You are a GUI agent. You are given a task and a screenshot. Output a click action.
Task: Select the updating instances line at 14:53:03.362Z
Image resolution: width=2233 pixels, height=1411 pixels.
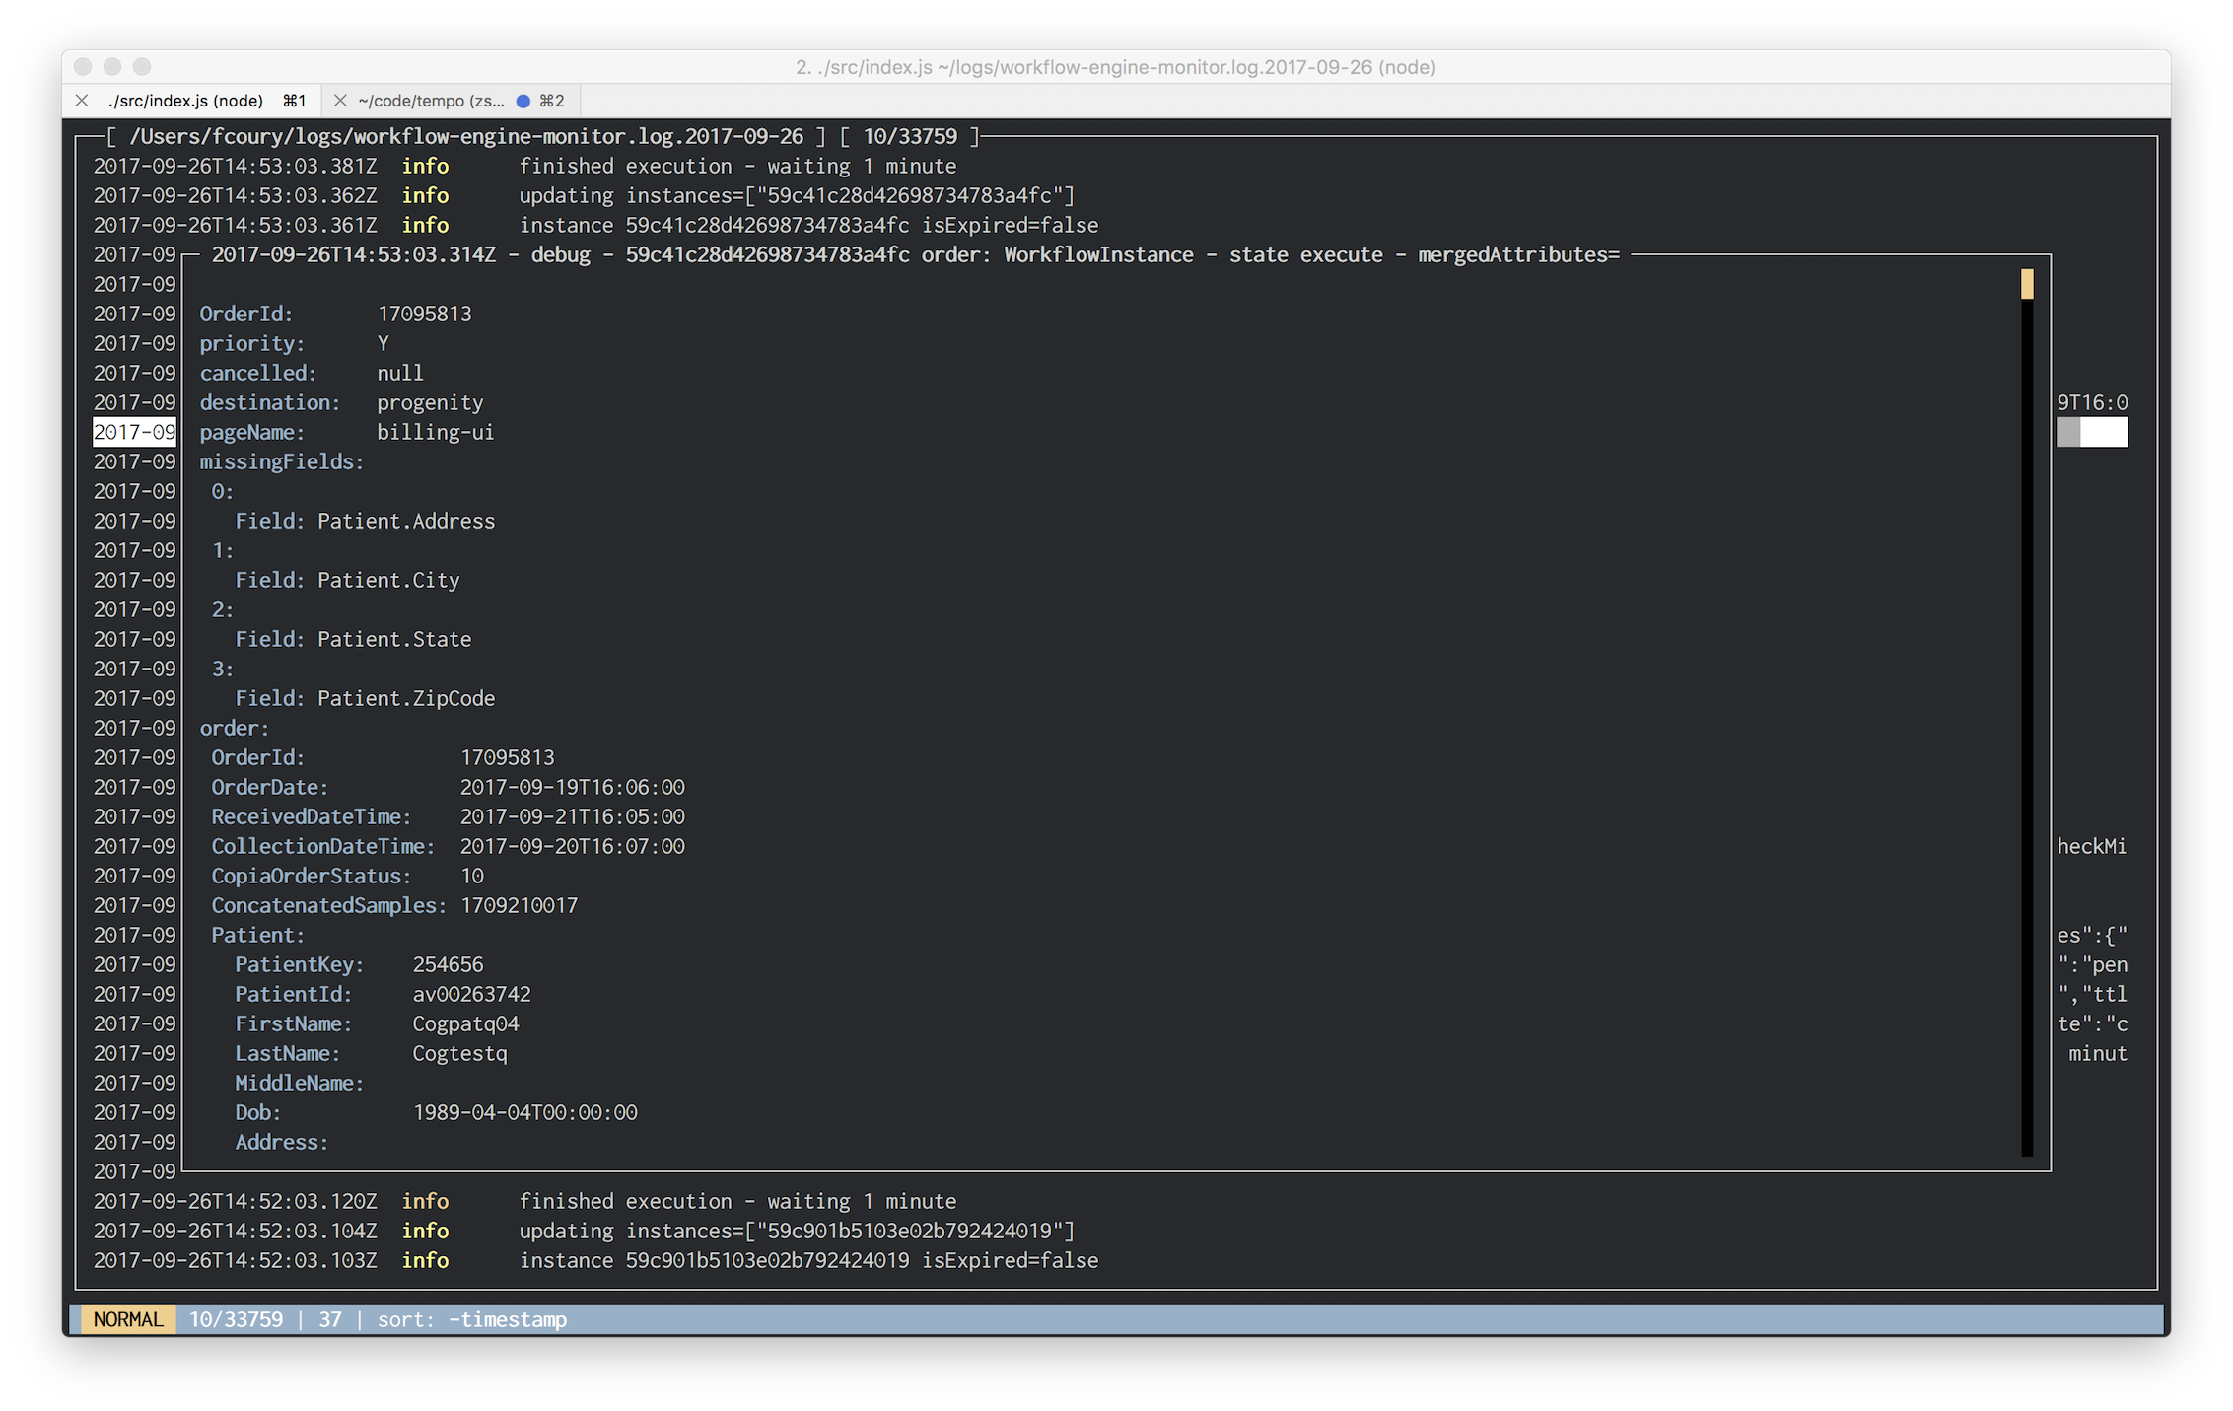pyautogui.click(x=584, y=195)
